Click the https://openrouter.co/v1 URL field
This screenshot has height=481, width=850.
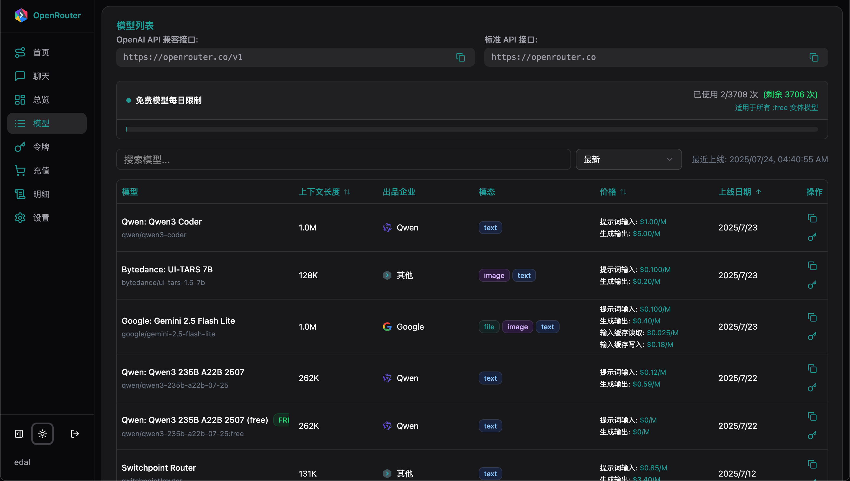click(295, 57)
